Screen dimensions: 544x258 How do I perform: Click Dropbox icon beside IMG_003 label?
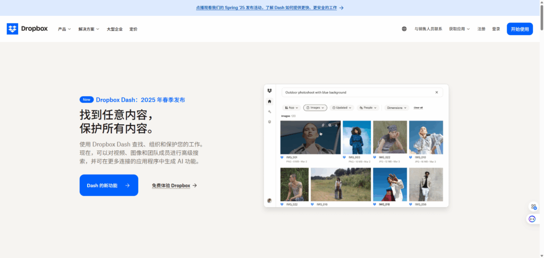click(344, 157)
